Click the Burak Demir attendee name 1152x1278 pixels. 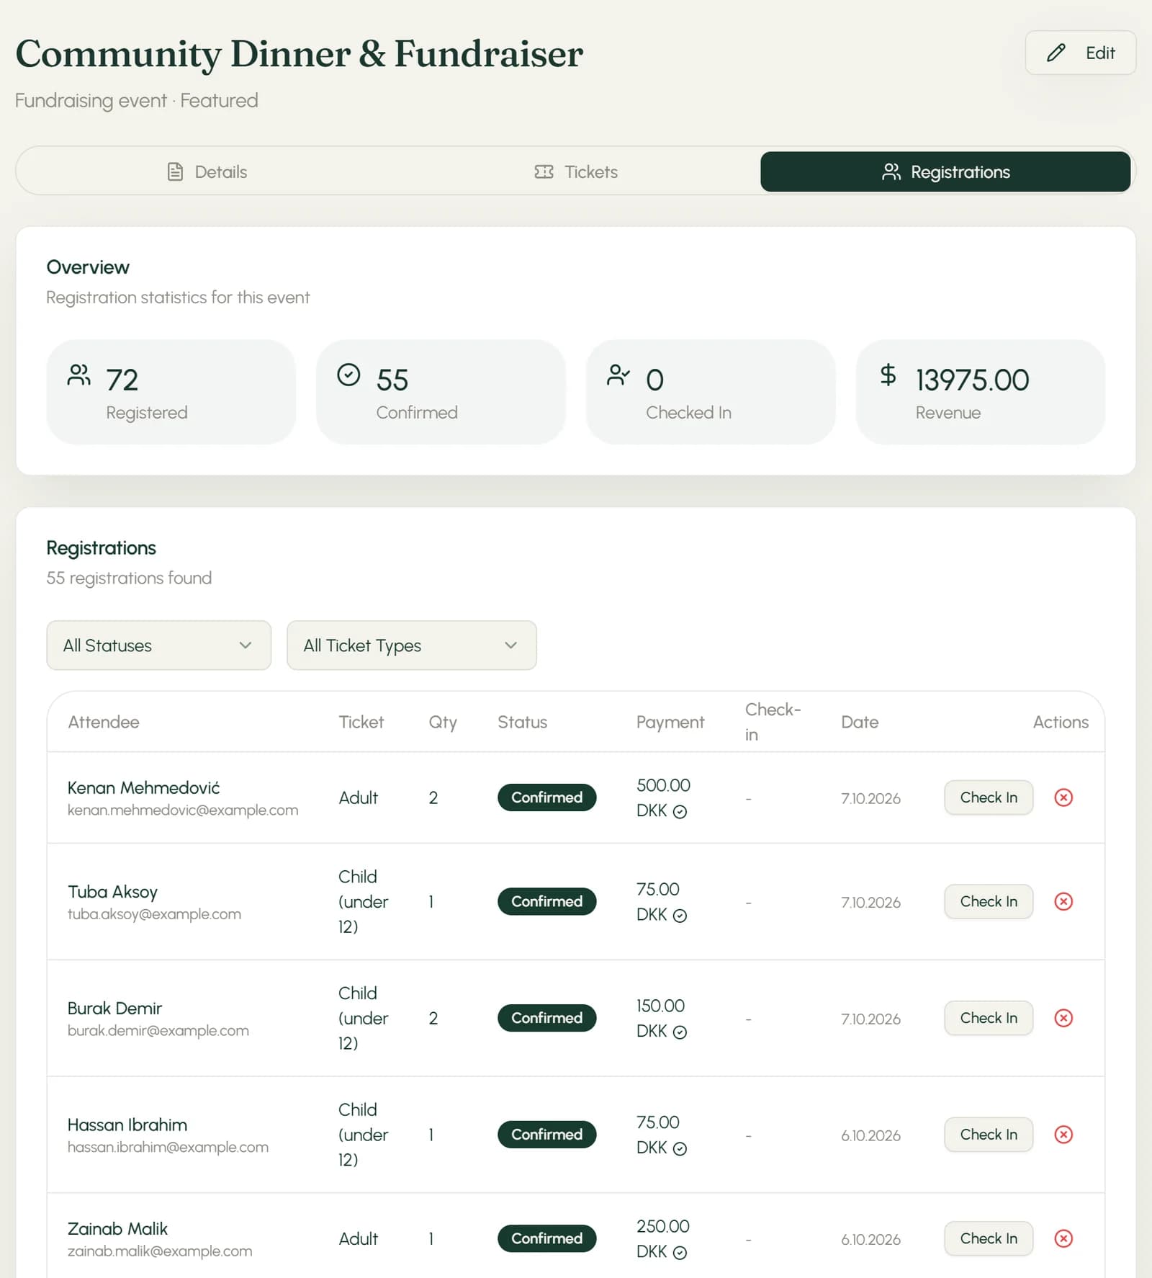coord(114,1008)
